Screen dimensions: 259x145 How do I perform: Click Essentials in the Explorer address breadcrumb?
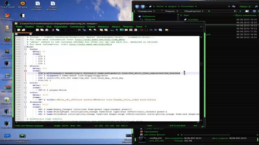point(187,6)
